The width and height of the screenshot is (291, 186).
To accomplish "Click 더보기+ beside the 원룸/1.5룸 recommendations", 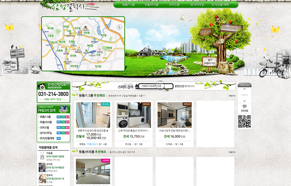I will tap(232, 96).
